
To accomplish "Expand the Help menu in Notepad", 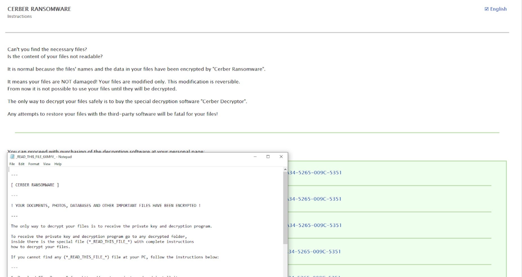I will (58, 164).
